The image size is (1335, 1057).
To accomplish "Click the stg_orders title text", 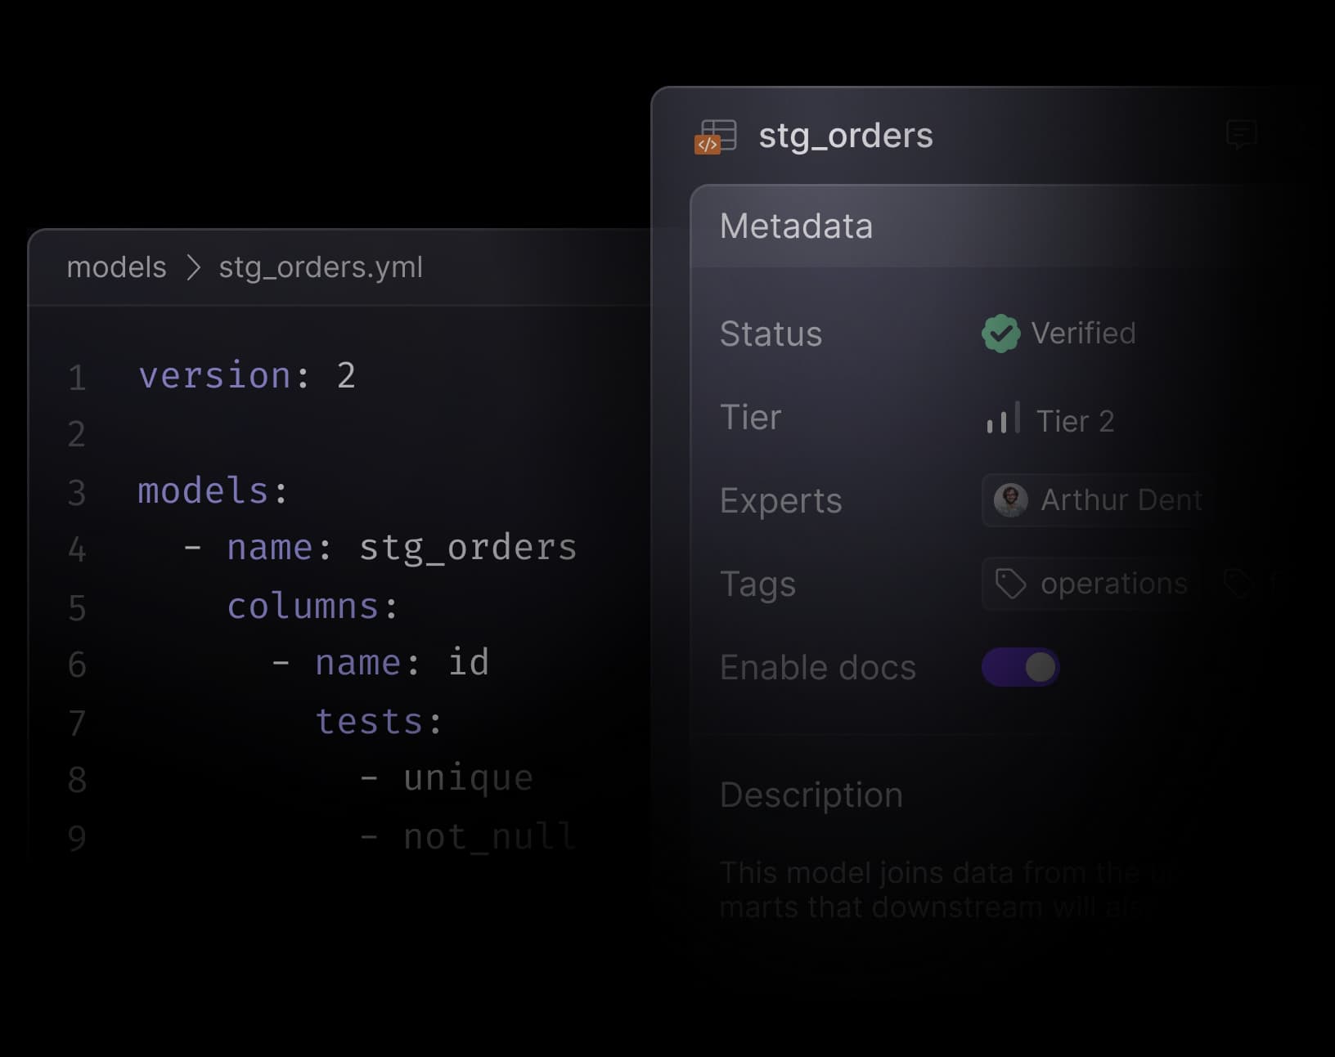I will (x=845, y=136).
